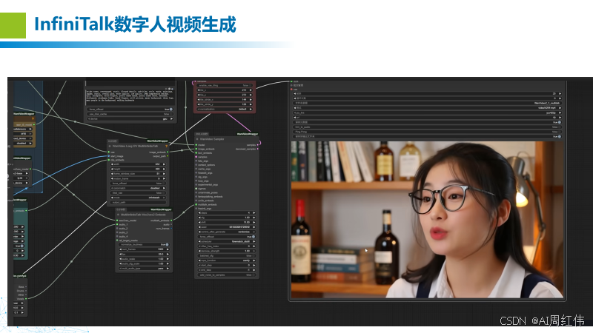Toggle trim_to_audio in the video output node
593x333 pixels.
tap(427, 127)
